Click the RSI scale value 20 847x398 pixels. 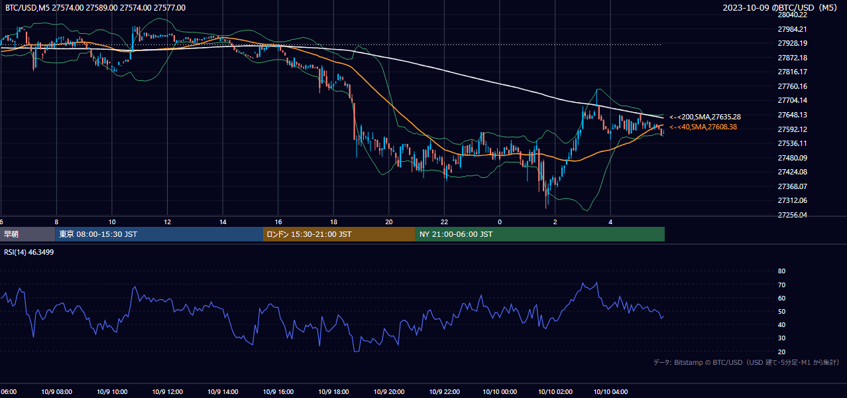click(x=781, y=352)
